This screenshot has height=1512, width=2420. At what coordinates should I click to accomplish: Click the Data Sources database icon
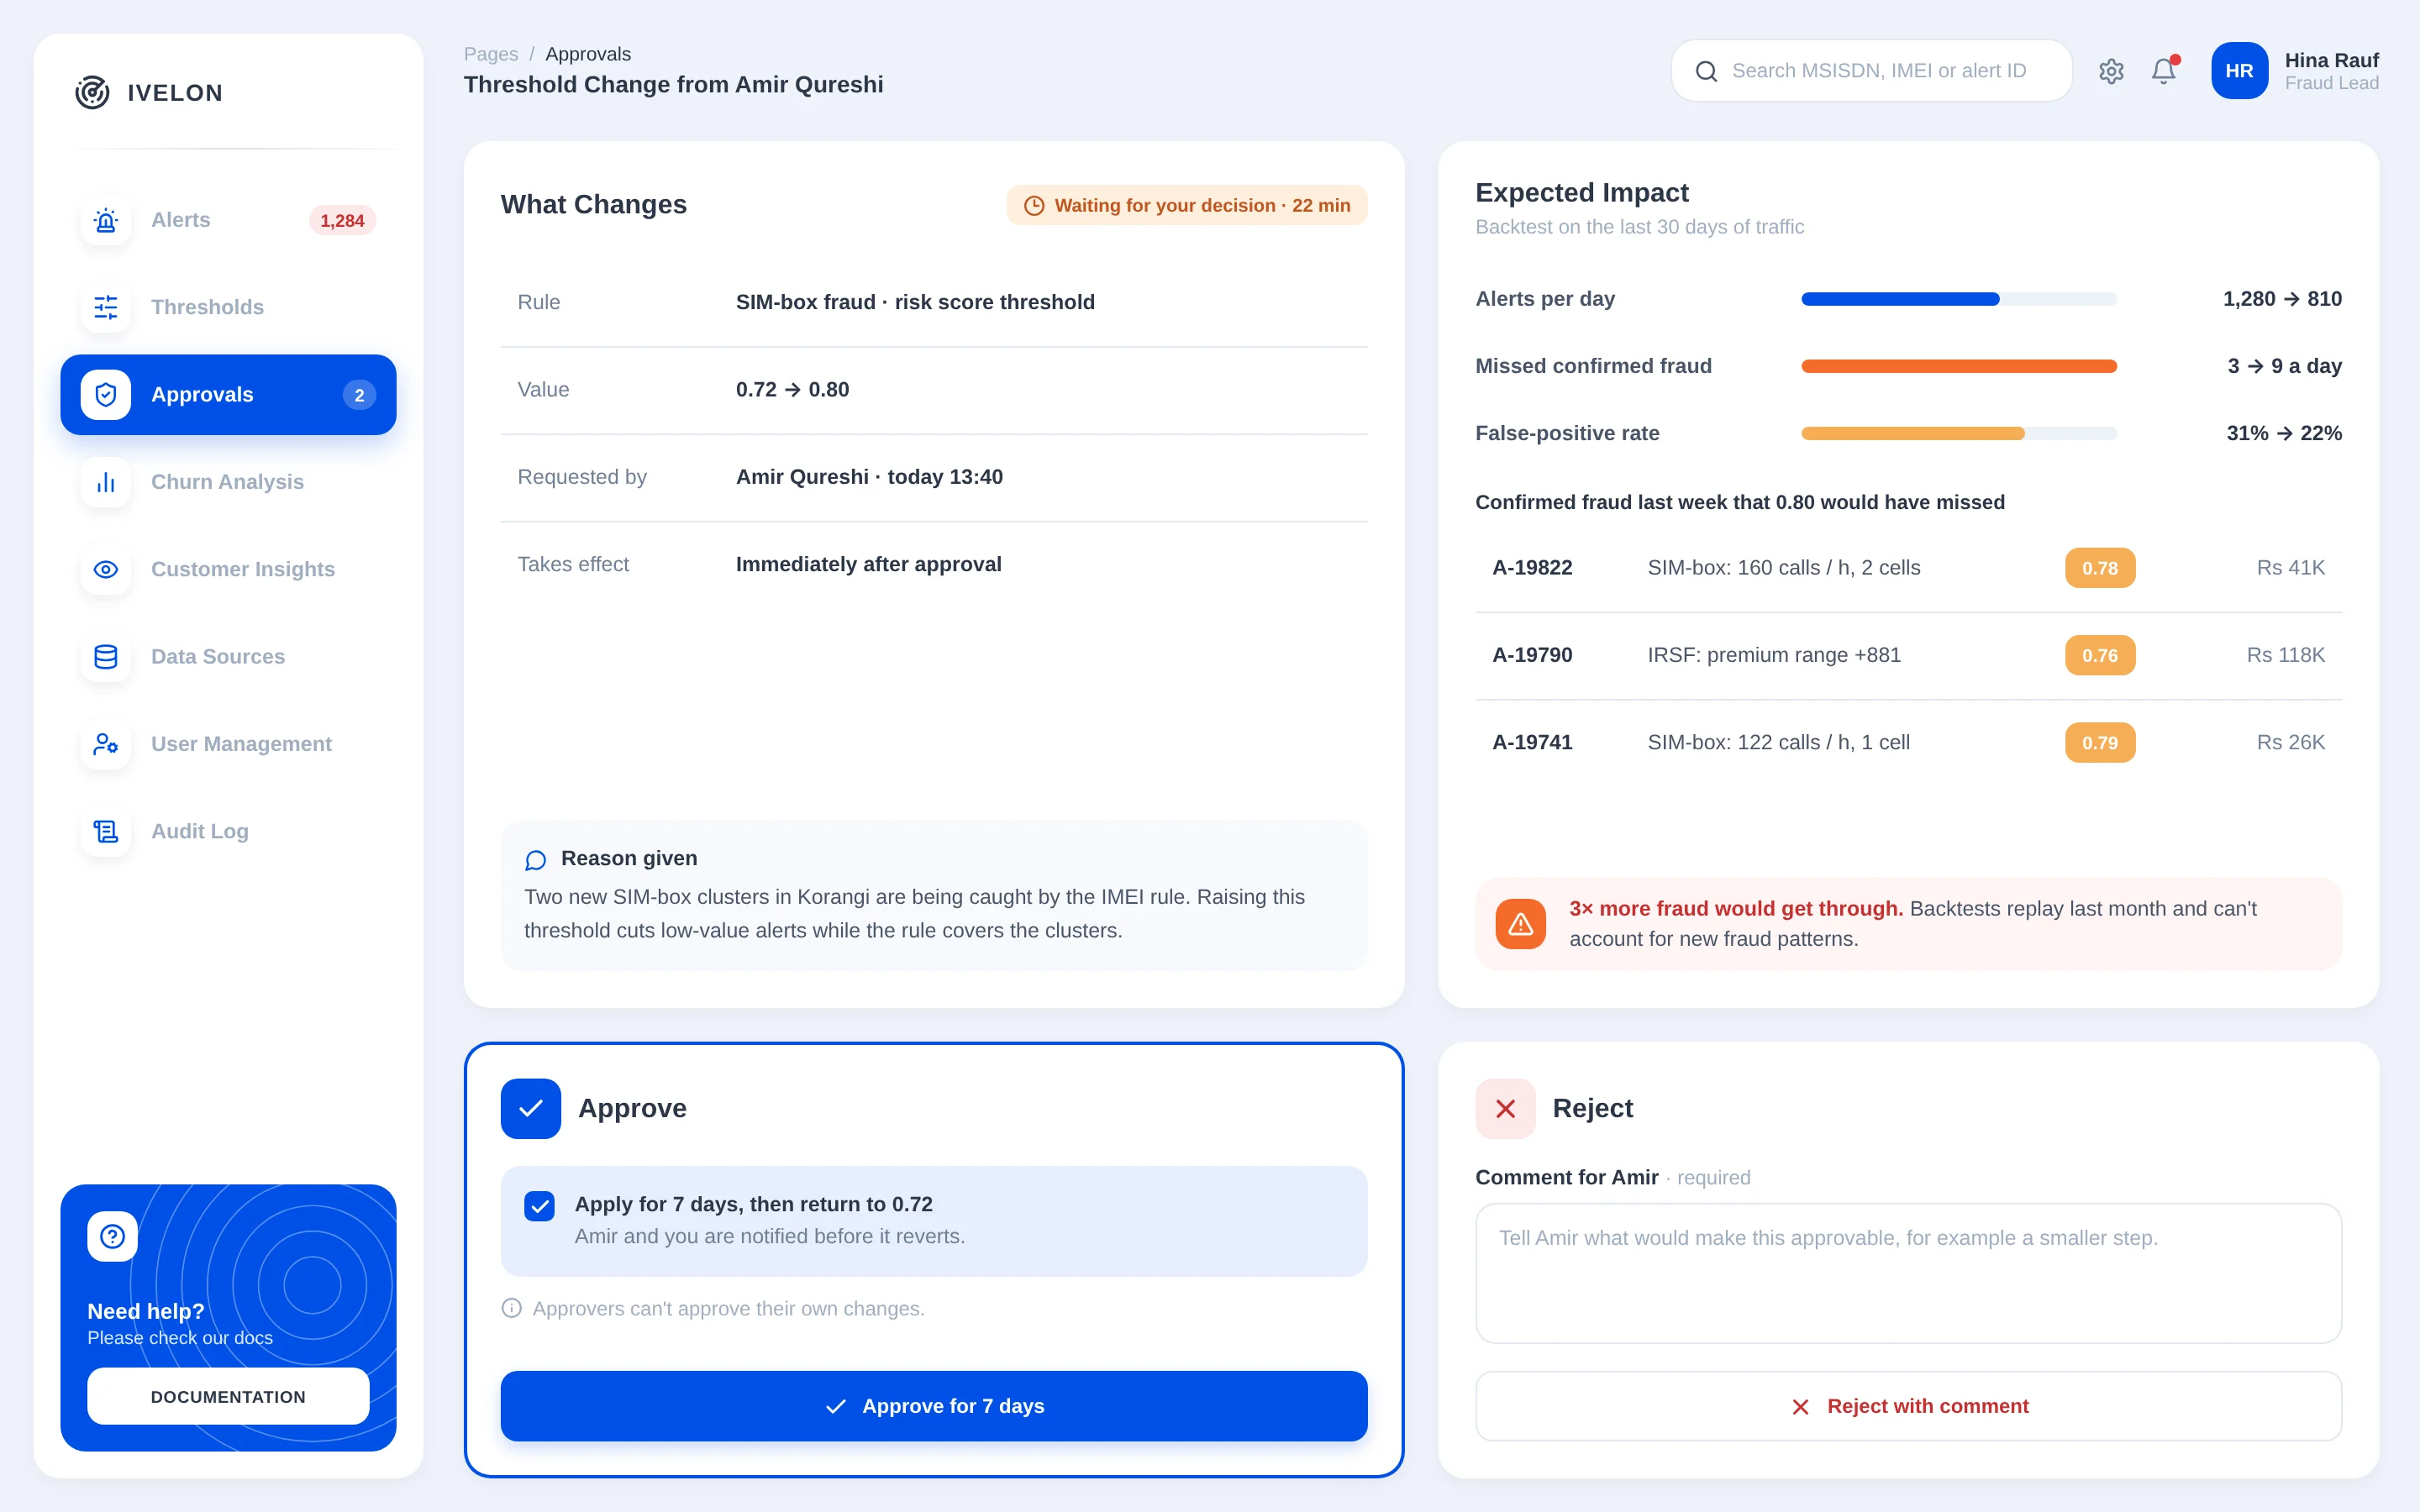[x=106, y=657]
